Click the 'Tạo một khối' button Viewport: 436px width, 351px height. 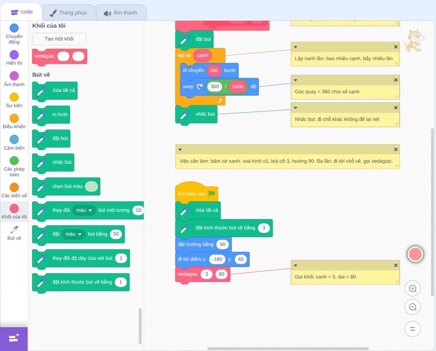click(59, 39)
